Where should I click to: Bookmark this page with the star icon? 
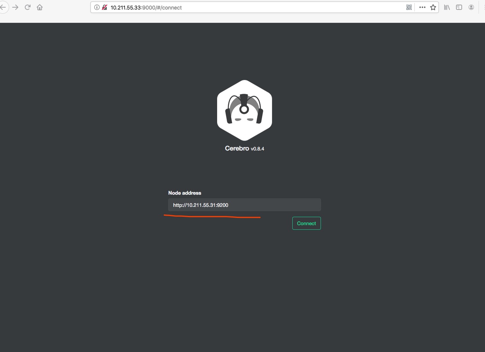[x=433, y=7]
